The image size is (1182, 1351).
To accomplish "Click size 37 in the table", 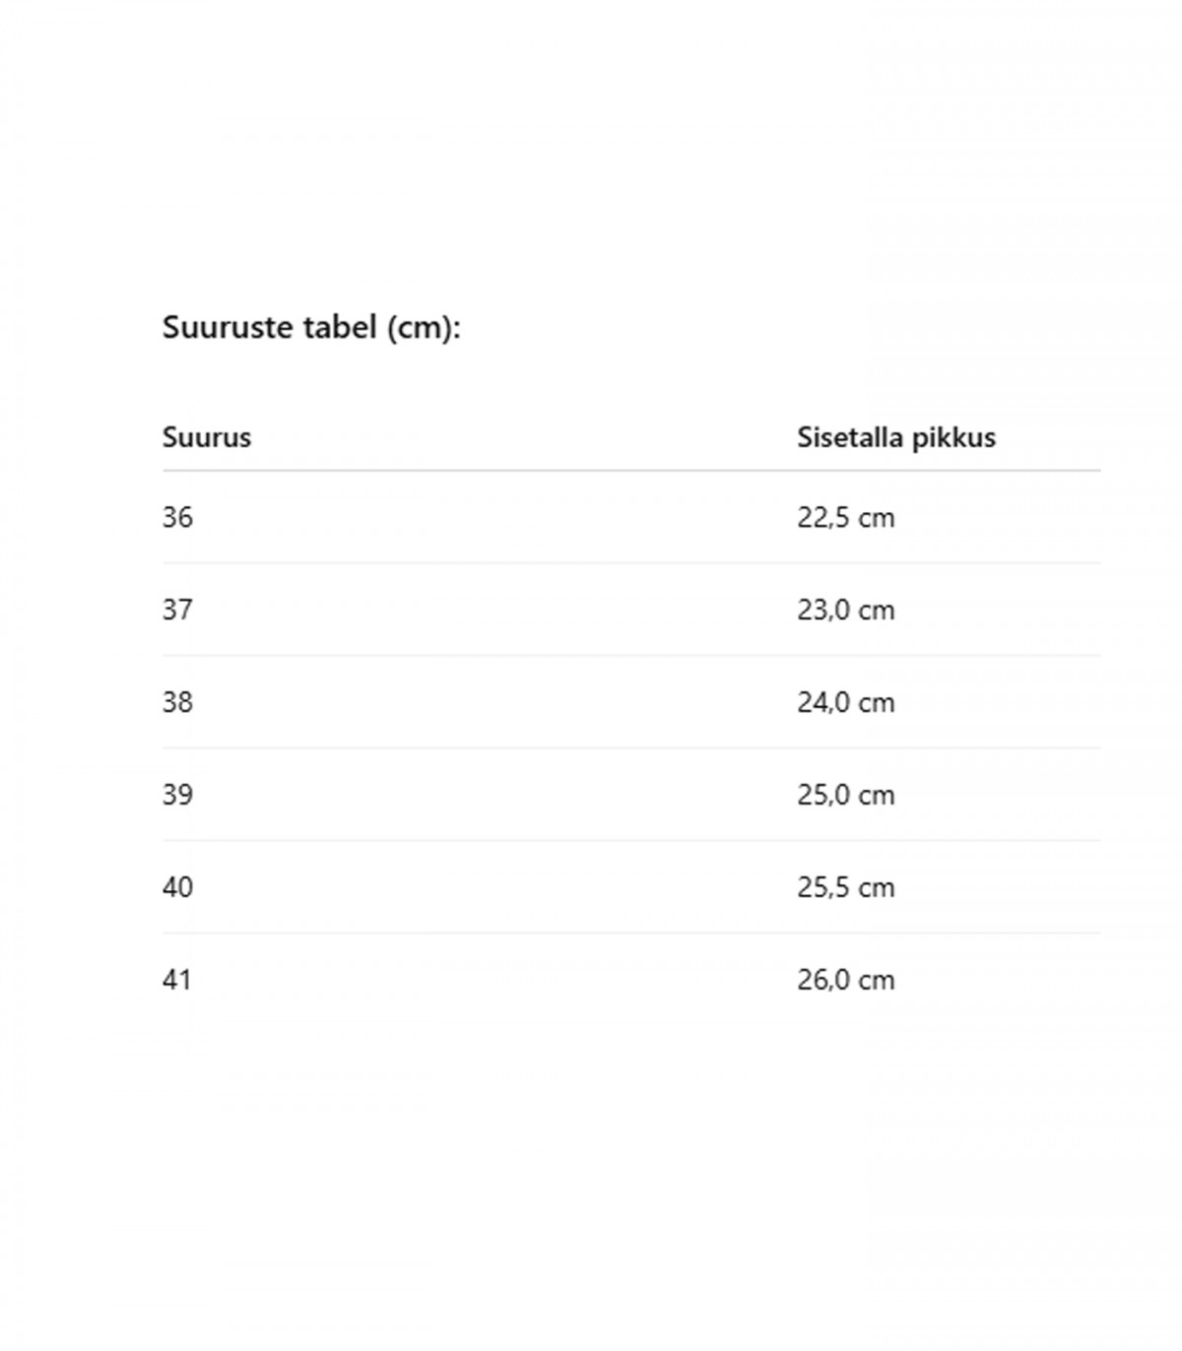I will click(177, 610).
